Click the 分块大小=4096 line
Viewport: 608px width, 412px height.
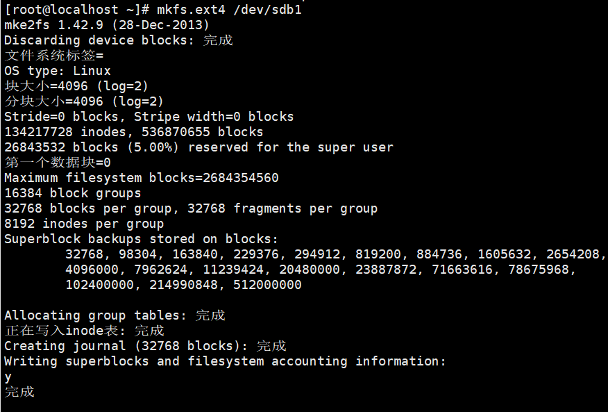[x=84, y=101]
